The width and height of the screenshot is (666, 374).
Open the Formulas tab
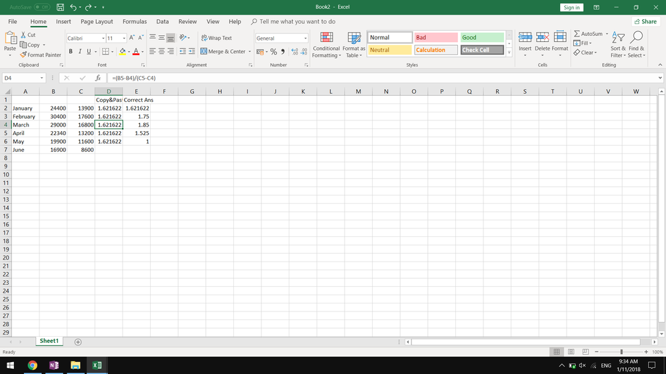pos(135,21)
